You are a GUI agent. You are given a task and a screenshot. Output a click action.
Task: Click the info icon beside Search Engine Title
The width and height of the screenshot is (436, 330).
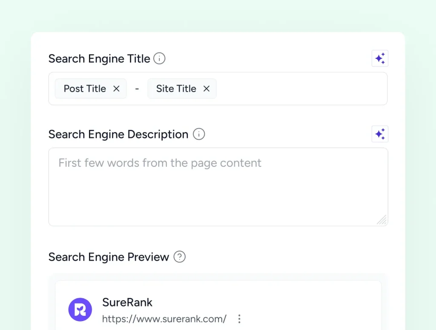pos(159,58)
